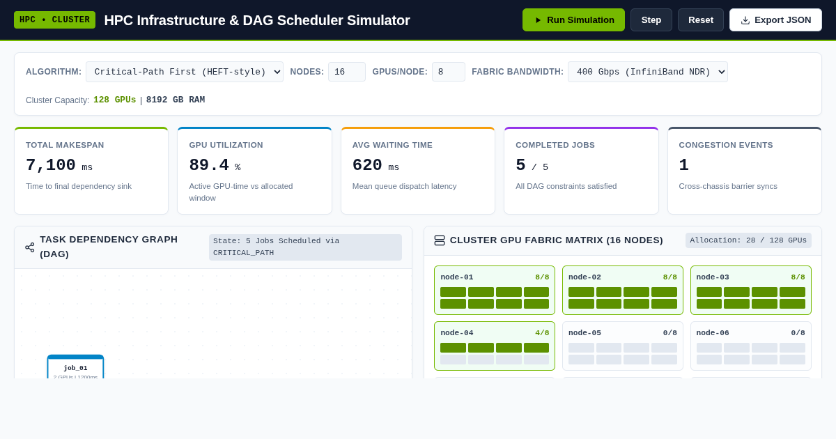The height and width of the screenshot is (439, 836).
Task: Select the node-02 tile
Action: click(x=623, y=290)
